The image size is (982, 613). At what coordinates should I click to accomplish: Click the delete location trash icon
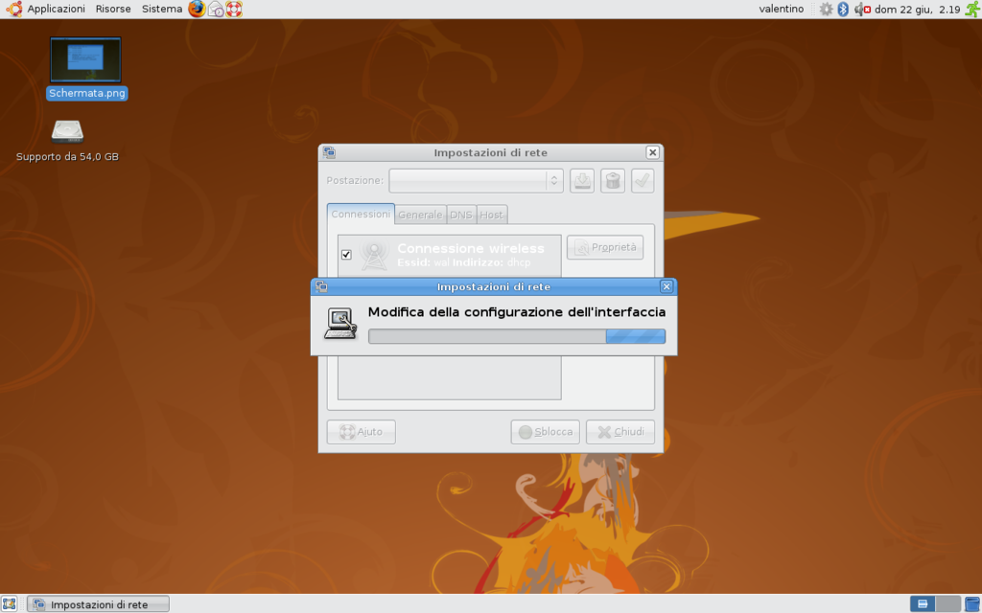(x=613, y=180)
